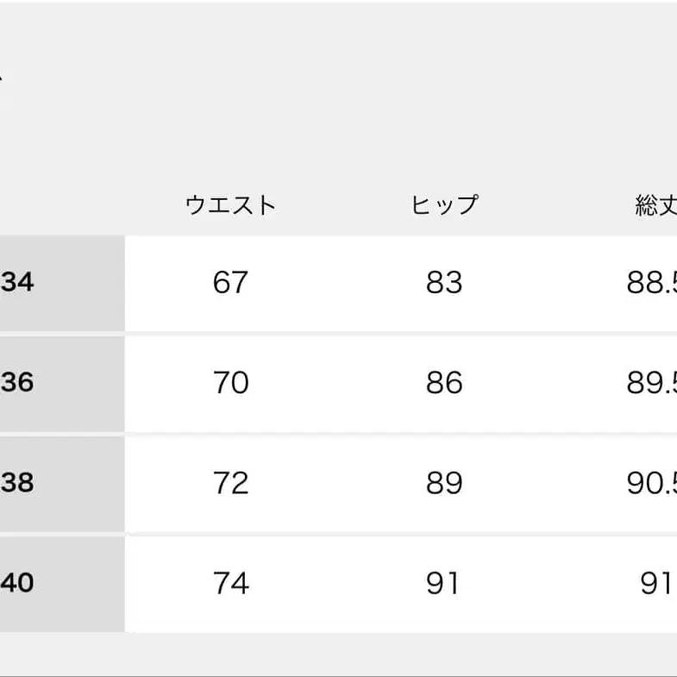The image size is (677, 677).
Task: Click waist value 72 for size 38
Action: pos(231,483)
